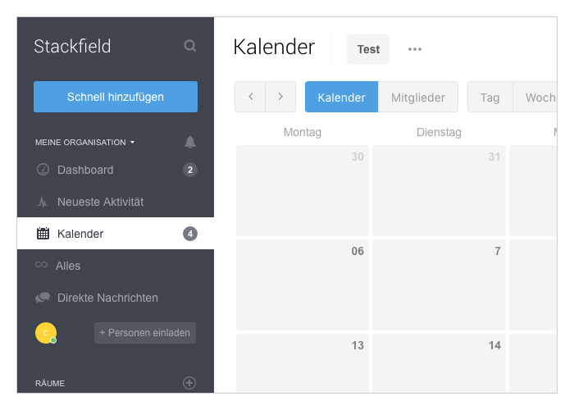Add a new room with plus icon

coord(189,383)
